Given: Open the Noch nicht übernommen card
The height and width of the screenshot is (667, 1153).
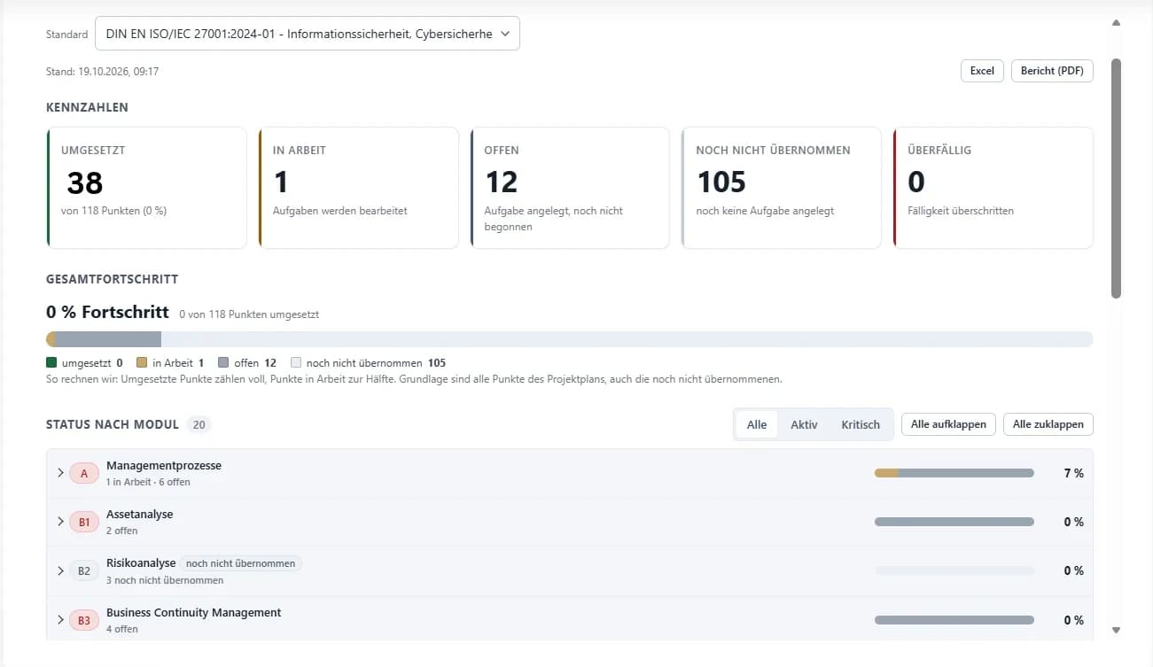Looking at the screenshot, I should pos(781,188).
